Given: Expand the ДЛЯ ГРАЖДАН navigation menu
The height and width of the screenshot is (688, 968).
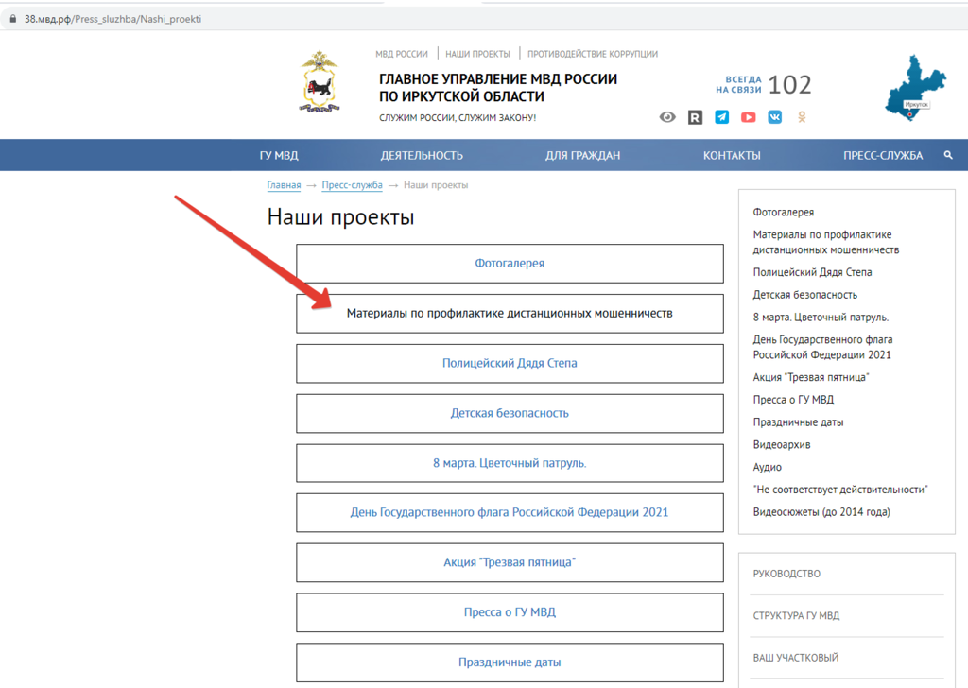Looking at the screenshot, I should [582, 156].
